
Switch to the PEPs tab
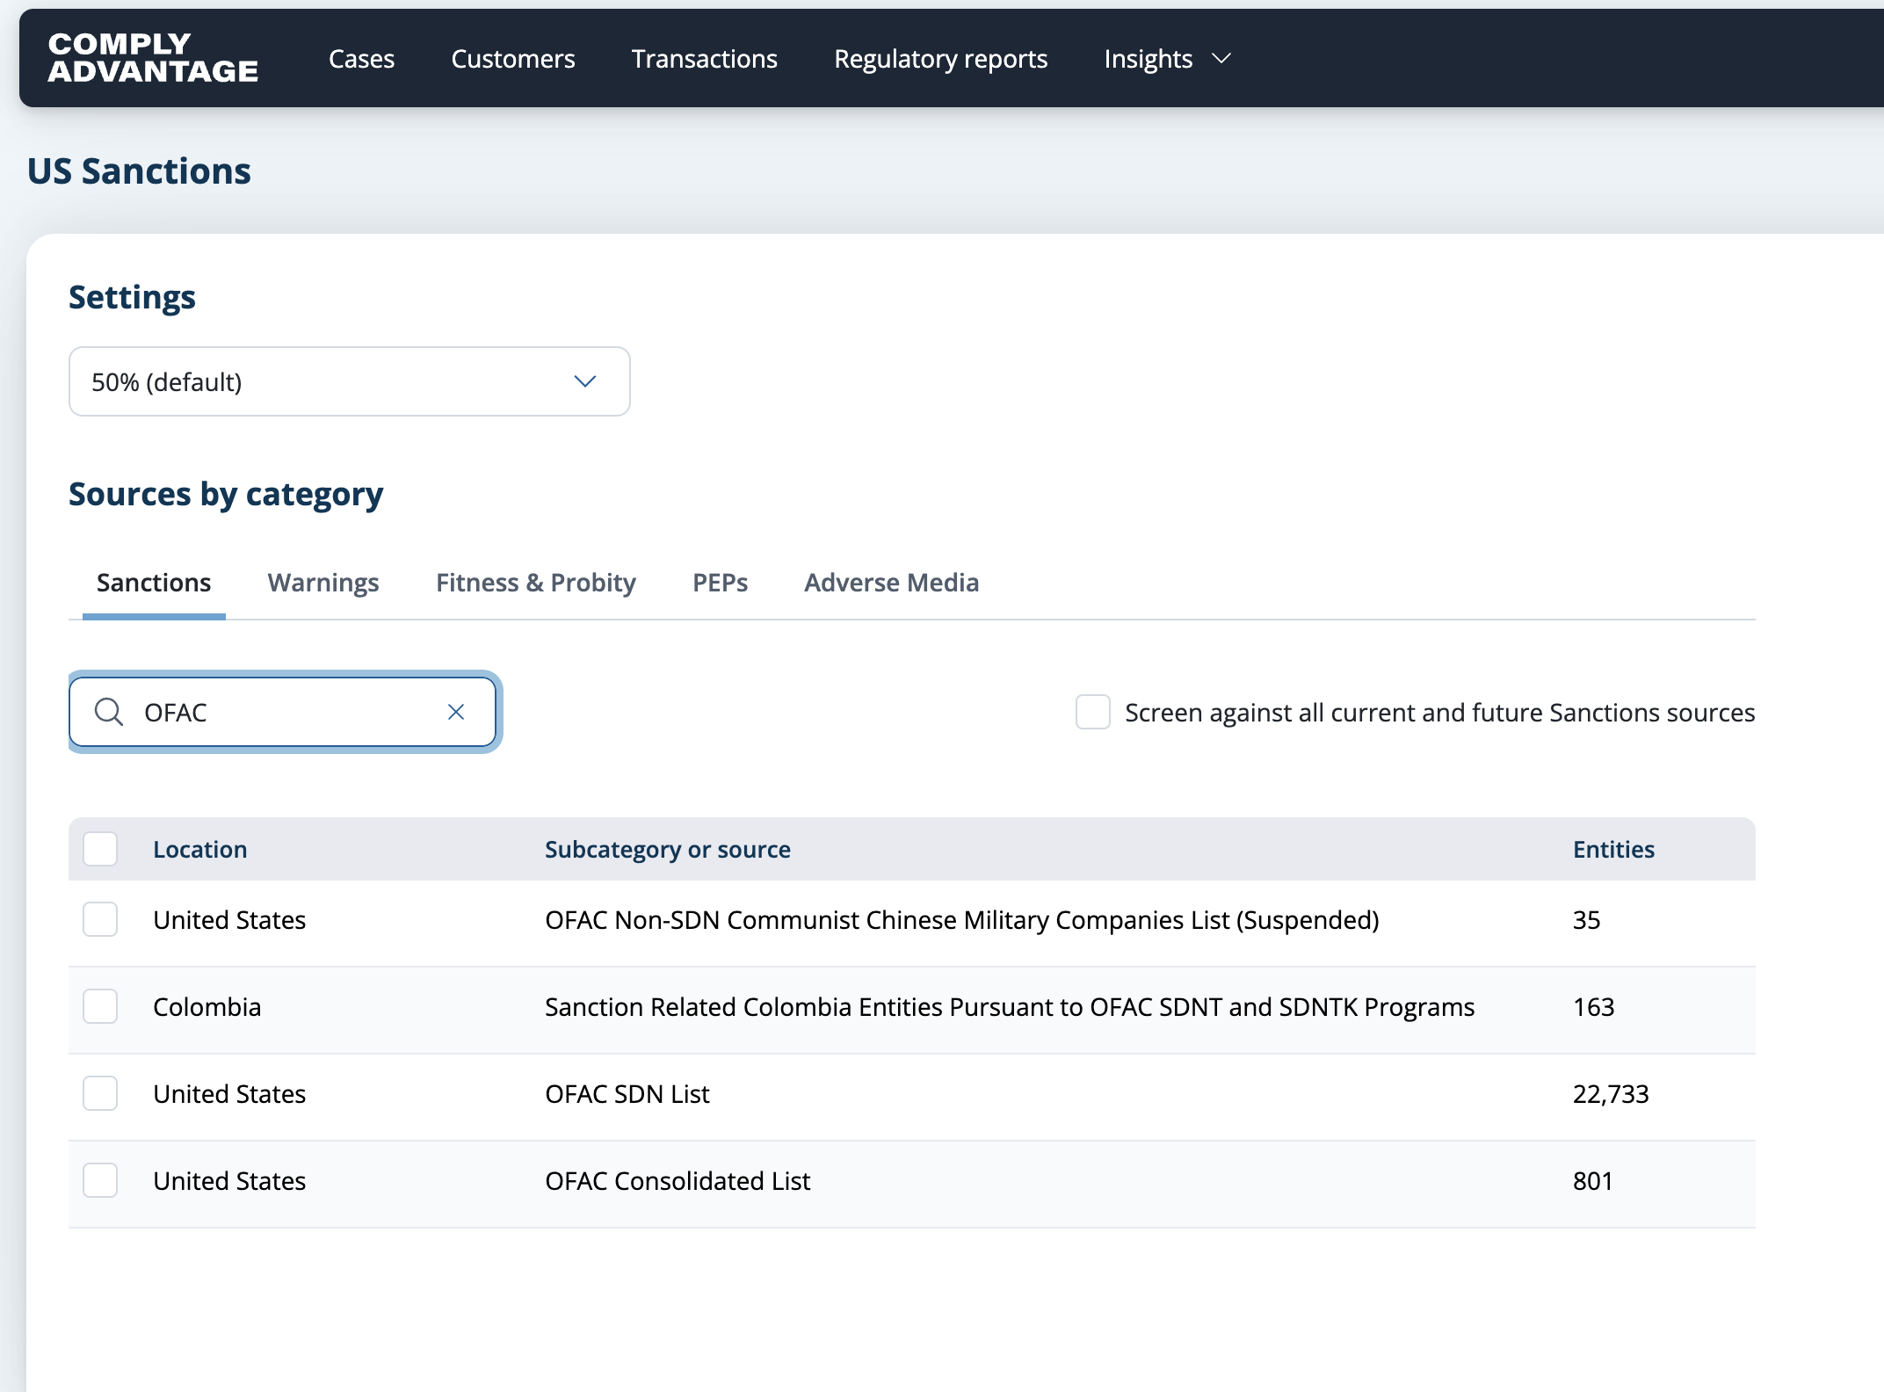pos(721,583)
